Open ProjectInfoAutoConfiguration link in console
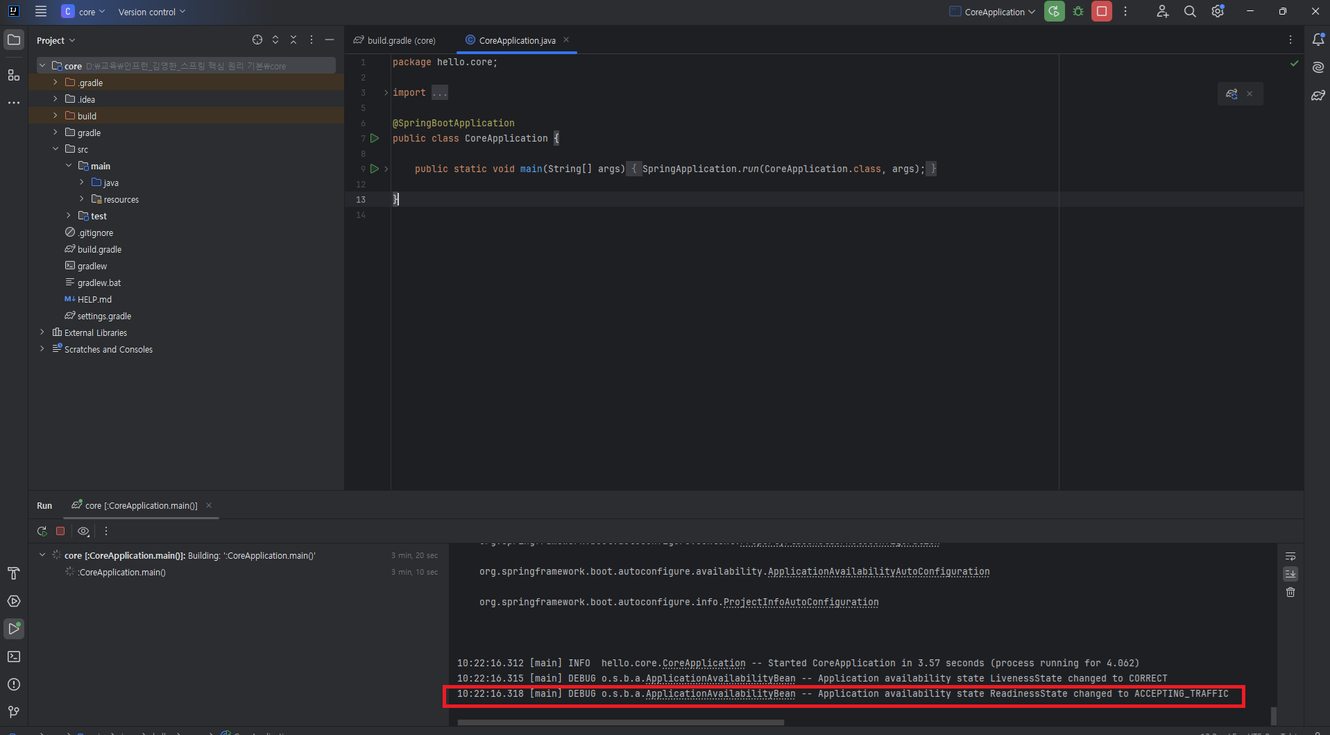This screenshot has height=735, width=1330. point(801,602)
